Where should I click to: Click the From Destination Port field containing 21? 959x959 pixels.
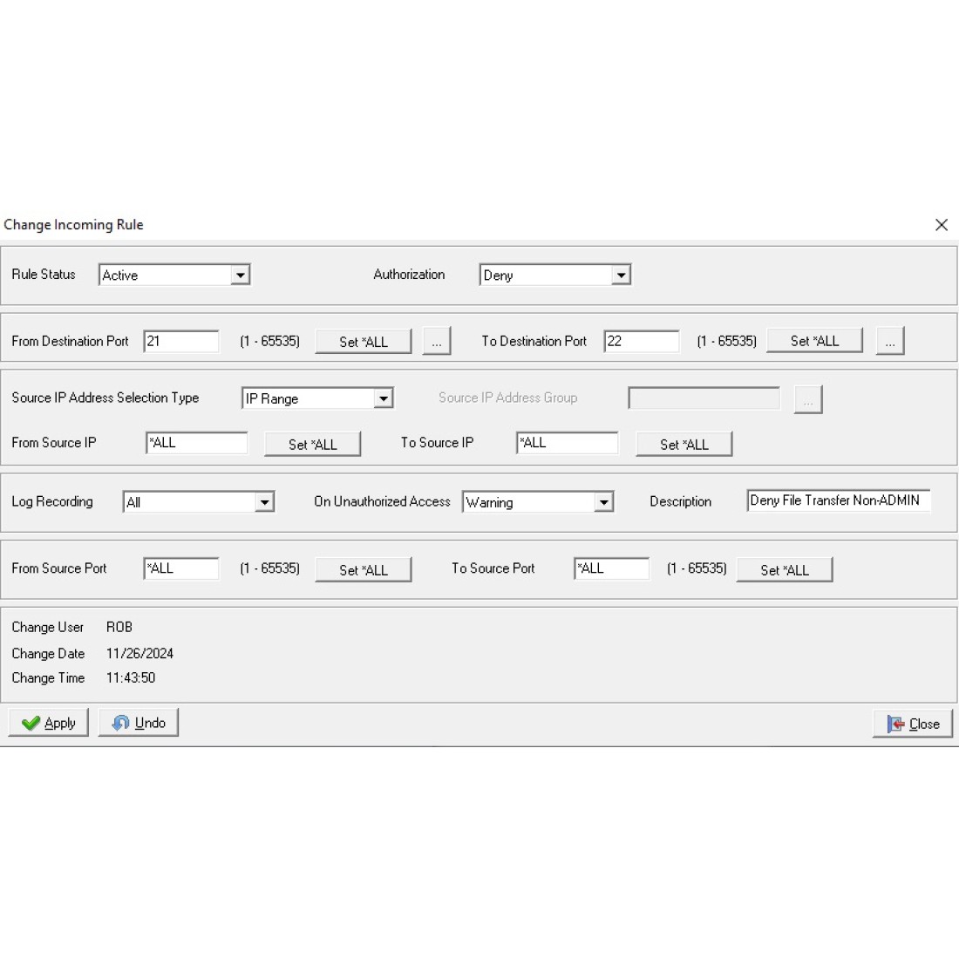click(181, 341)
